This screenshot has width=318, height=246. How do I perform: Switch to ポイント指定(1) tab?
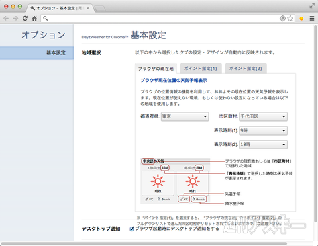[x=201, y=69]
